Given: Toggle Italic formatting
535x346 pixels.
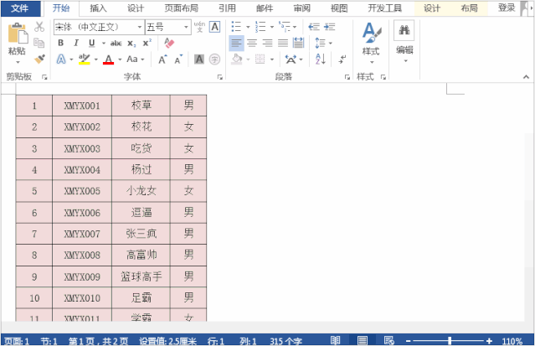Looking at the screenshot, I should pos(76,43).
